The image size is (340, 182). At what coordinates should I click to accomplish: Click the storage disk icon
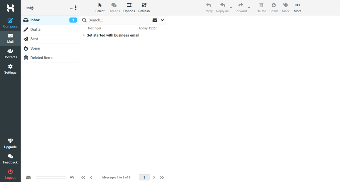pyautogui.click(x=29, y=177)
